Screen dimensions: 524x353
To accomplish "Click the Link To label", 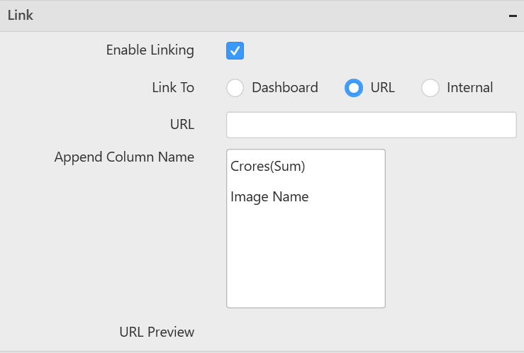I will click(x=173, y=88).
